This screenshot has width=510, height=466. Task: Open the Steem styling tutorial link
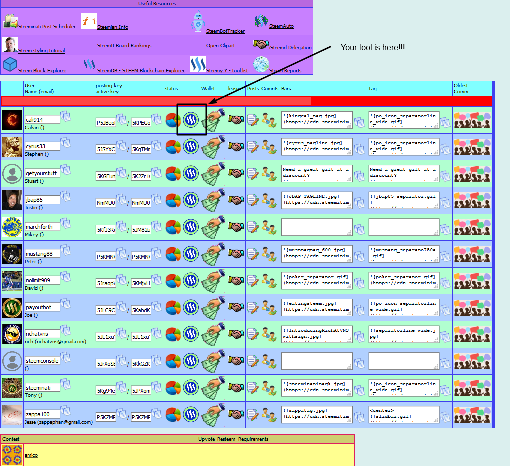pos(41,50)
